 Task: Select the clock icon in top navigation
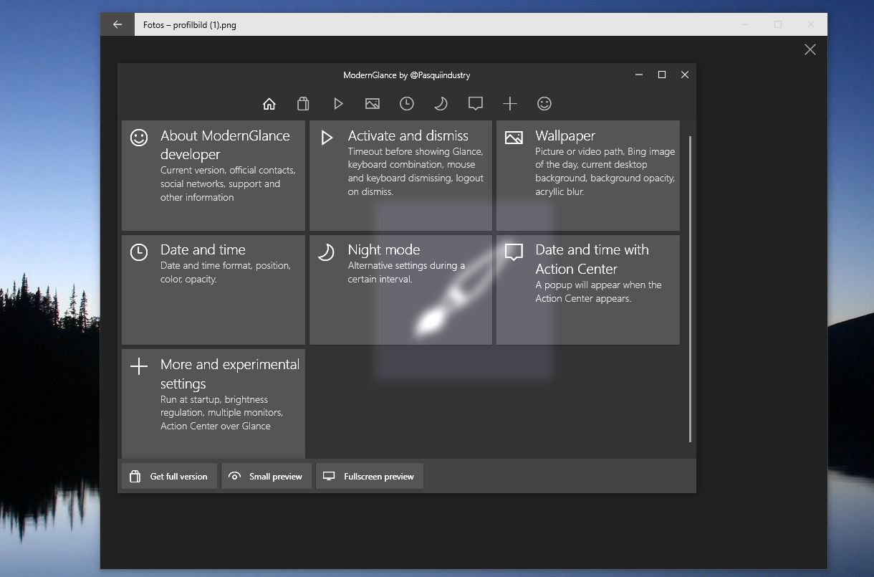click(406, 104)
